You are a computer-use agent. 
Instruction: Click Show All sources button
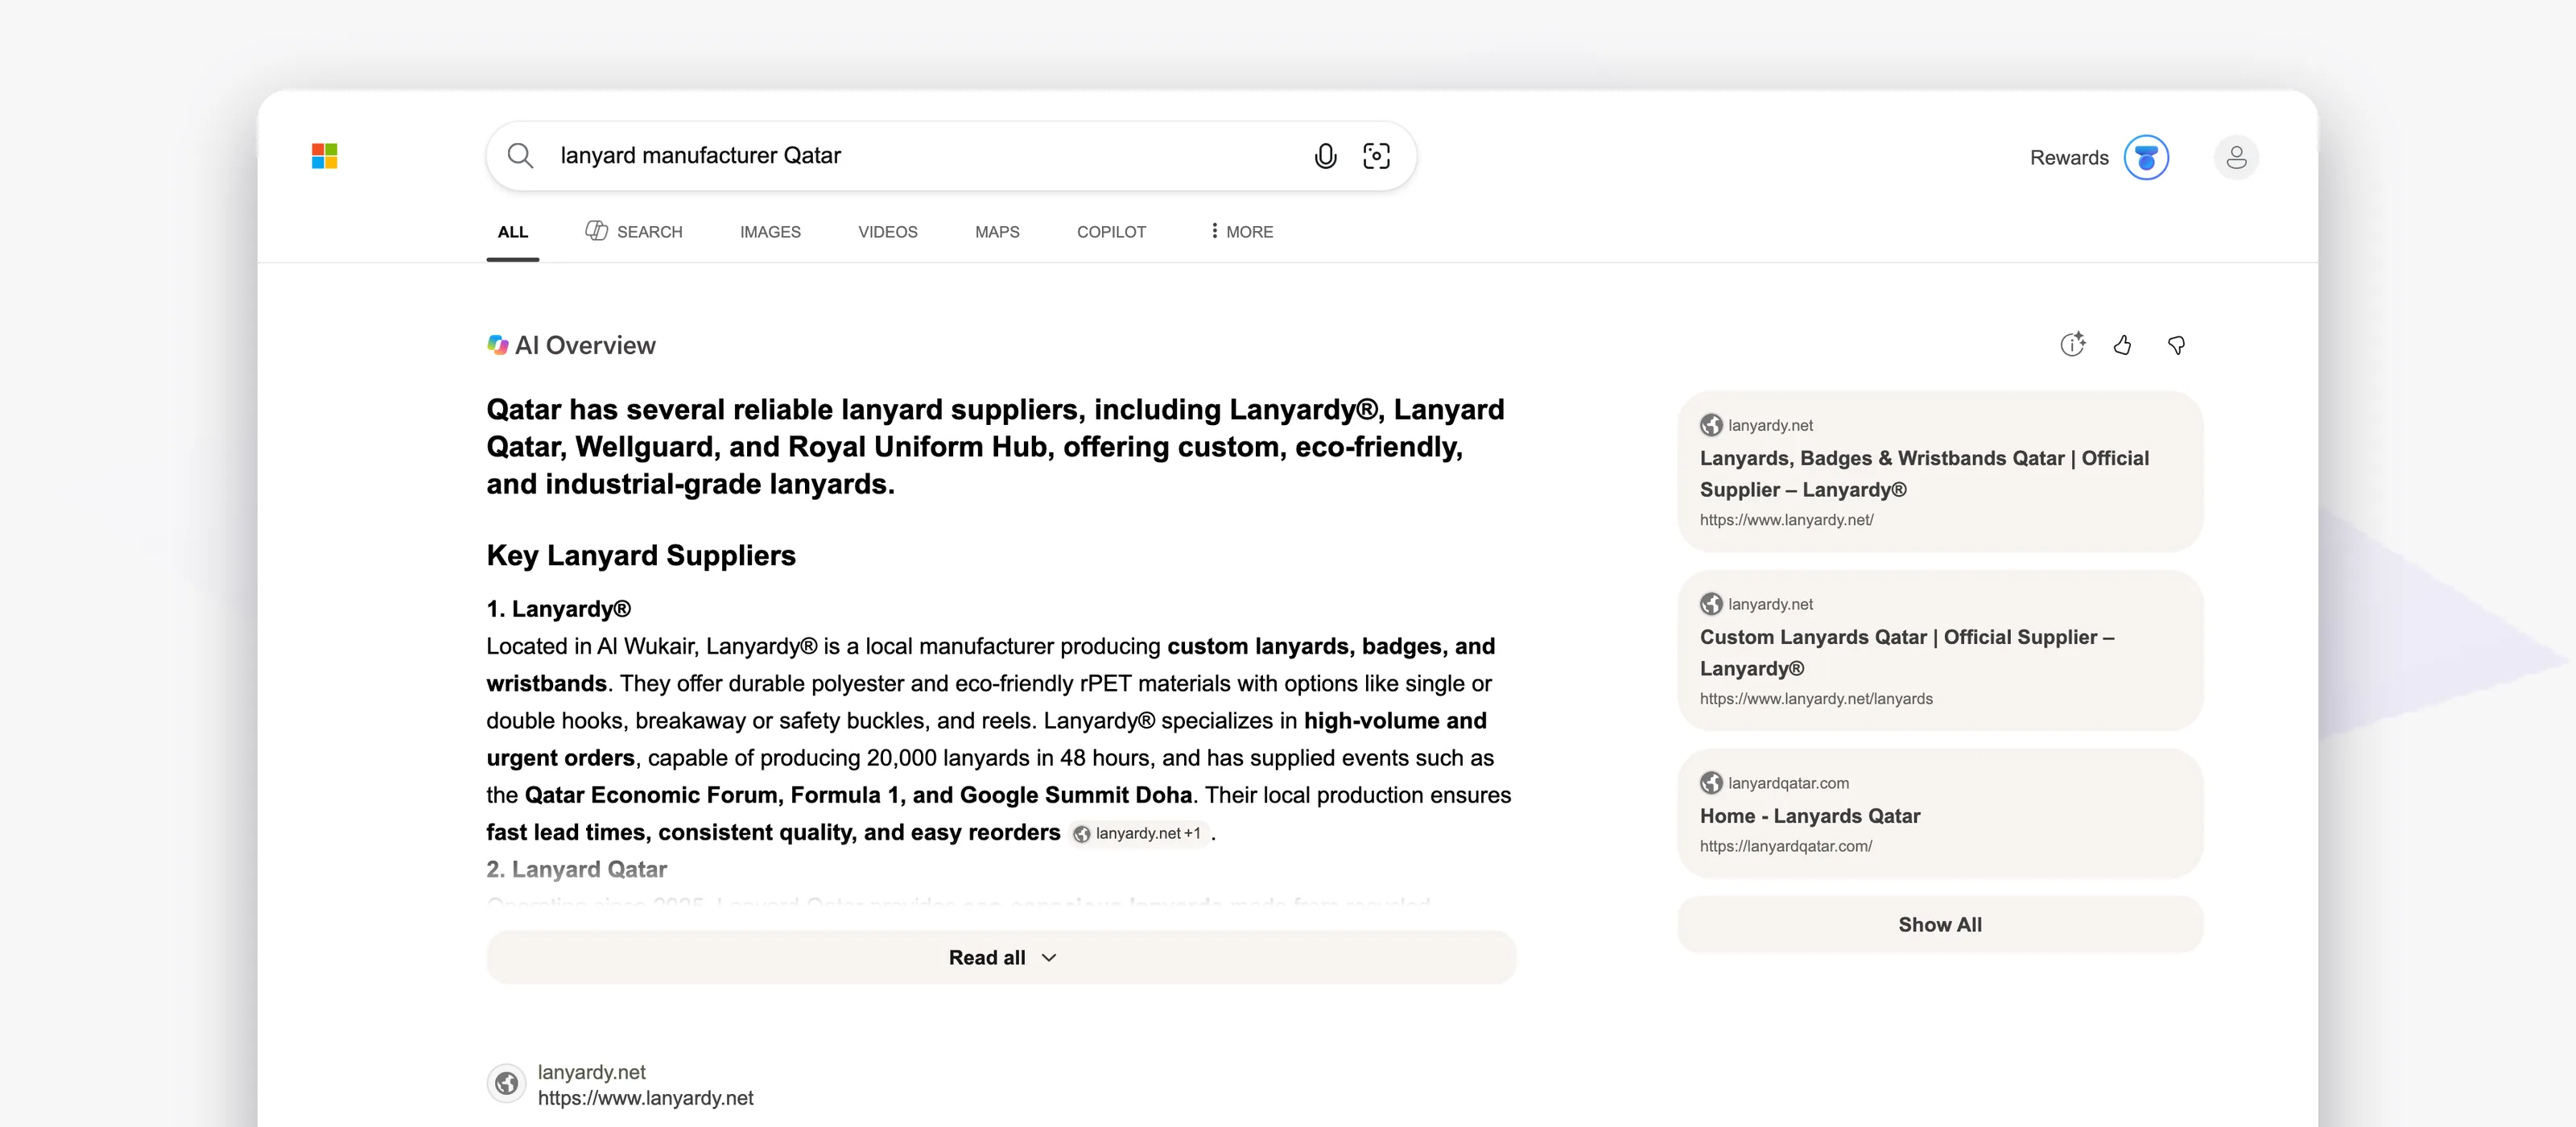pos(1940,925)
